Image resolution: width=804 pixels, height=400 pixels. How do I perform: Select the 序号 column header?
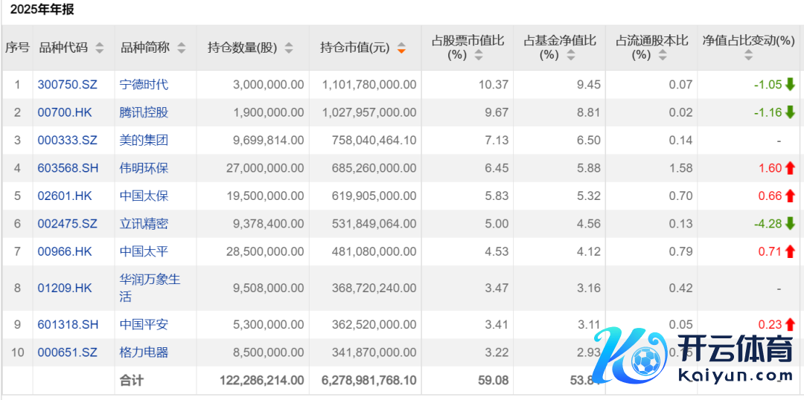pos(17,48)
